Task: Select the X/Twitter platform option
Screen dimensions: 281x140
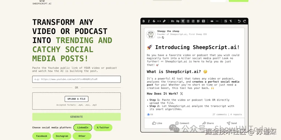Action: click(103, 127)
